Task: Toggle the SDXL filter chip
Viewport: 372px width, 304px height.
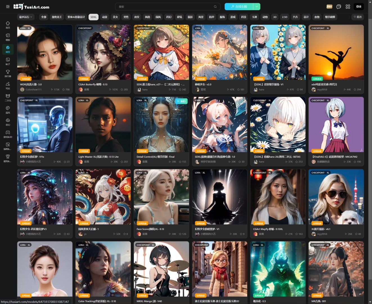Action: (x=93, y=17)
